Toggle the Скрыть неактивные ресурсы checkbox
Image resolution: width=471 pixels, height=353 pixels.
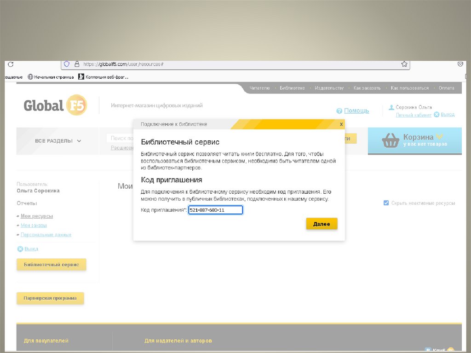[x=386, y=203]
